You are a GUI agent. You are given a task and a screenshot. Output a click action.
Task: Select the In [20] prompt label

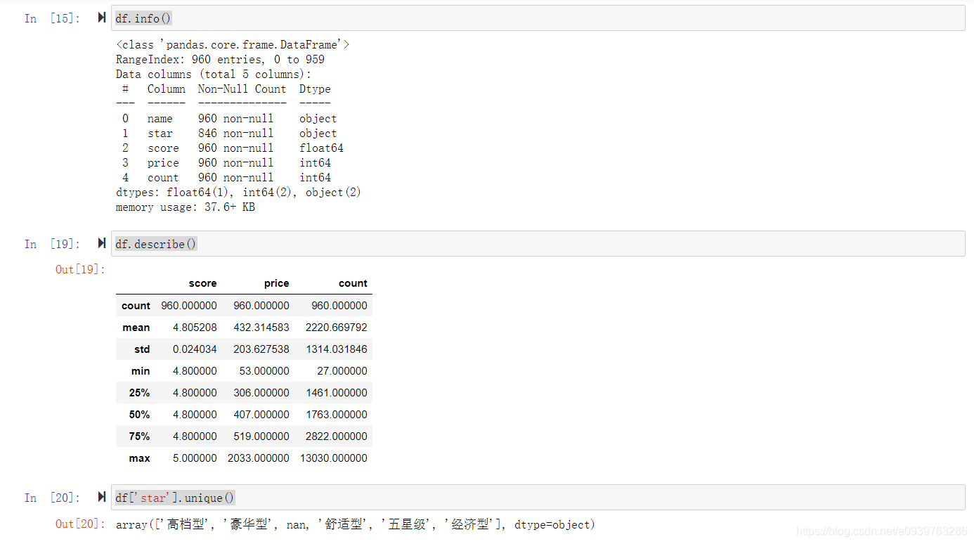[x=53, y=498]
